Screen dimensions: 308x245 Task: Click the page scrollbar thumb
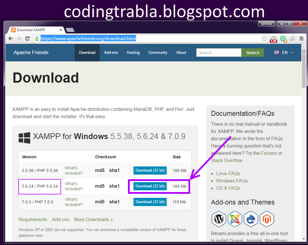click(x=304, y=69)
